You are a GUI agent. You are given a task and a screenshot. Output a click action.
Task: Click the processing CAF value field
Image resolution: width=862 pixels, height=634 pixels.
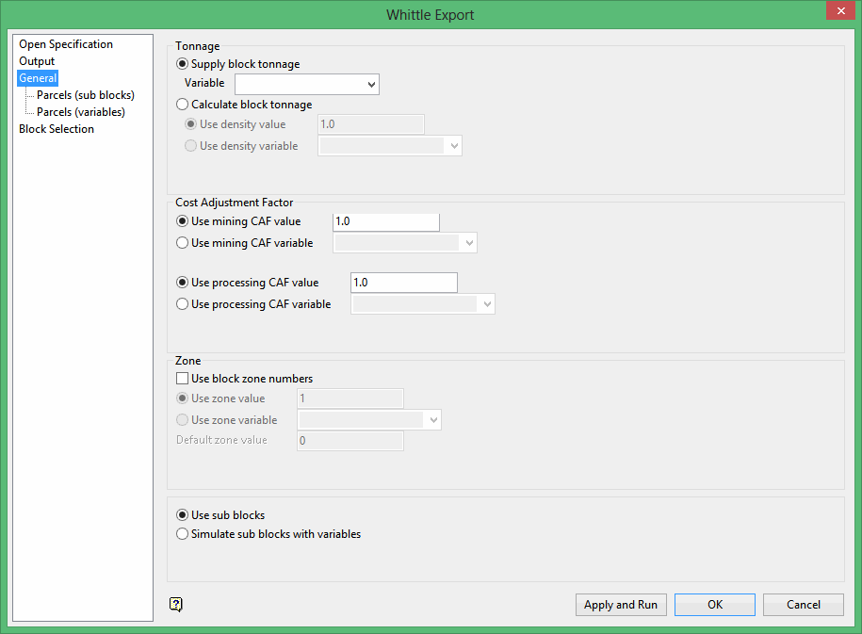pos(404,283)
